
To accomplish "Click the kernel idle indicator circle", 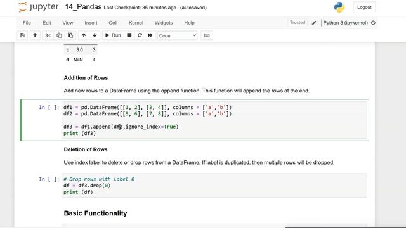I will coord(373,23).
